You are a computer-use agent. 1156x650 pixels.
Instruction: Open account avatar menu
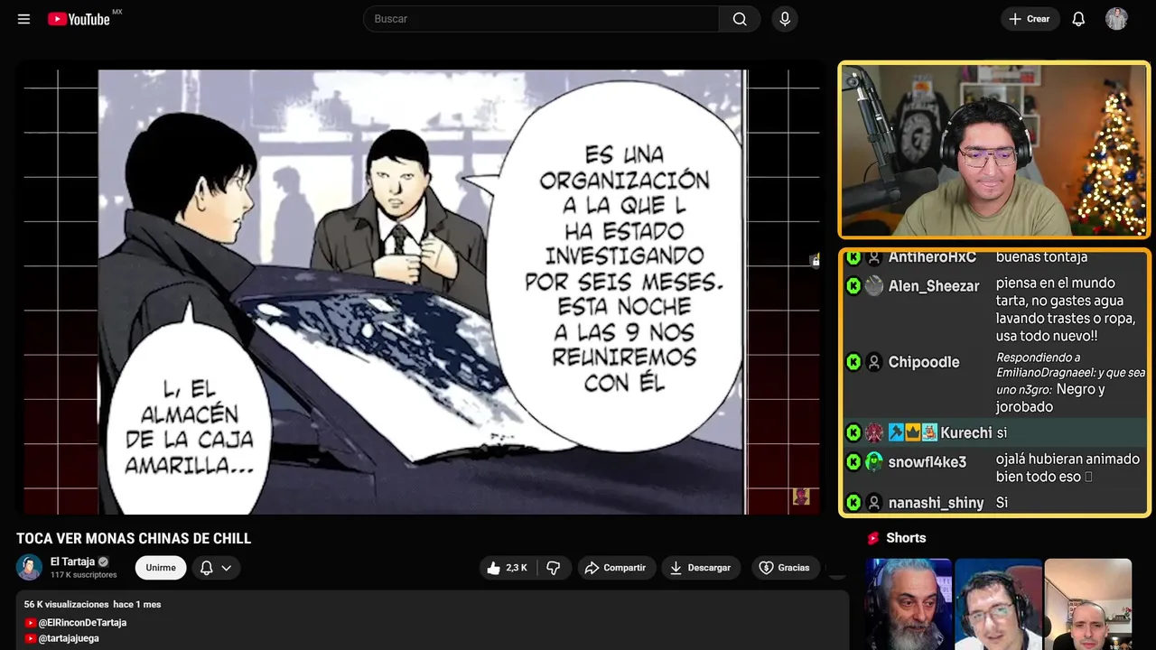[x=1116, y=19]
